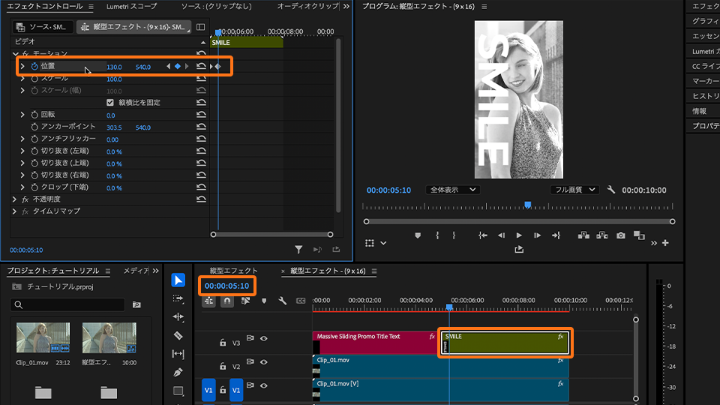Screen dimensions: 720x405
Task: Uncheck the 縦横比を固定 checkbox
Action: 110,103
